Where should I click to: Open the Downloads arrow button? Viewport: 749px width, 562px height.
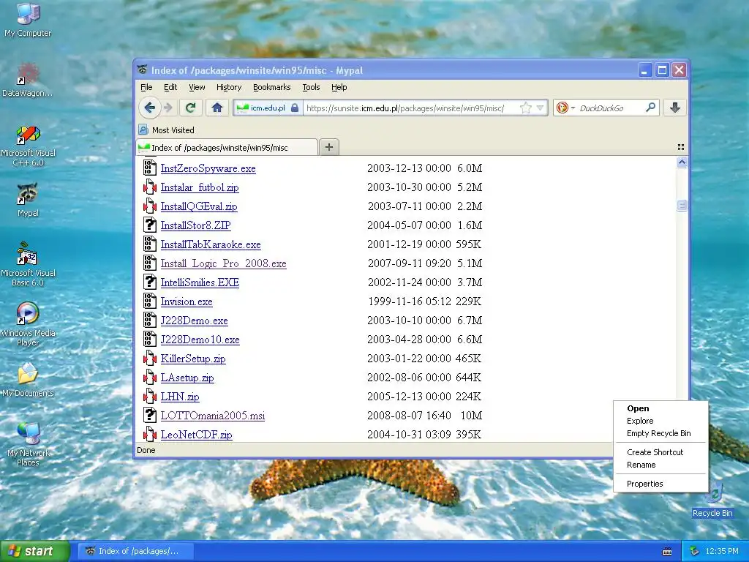674,108
